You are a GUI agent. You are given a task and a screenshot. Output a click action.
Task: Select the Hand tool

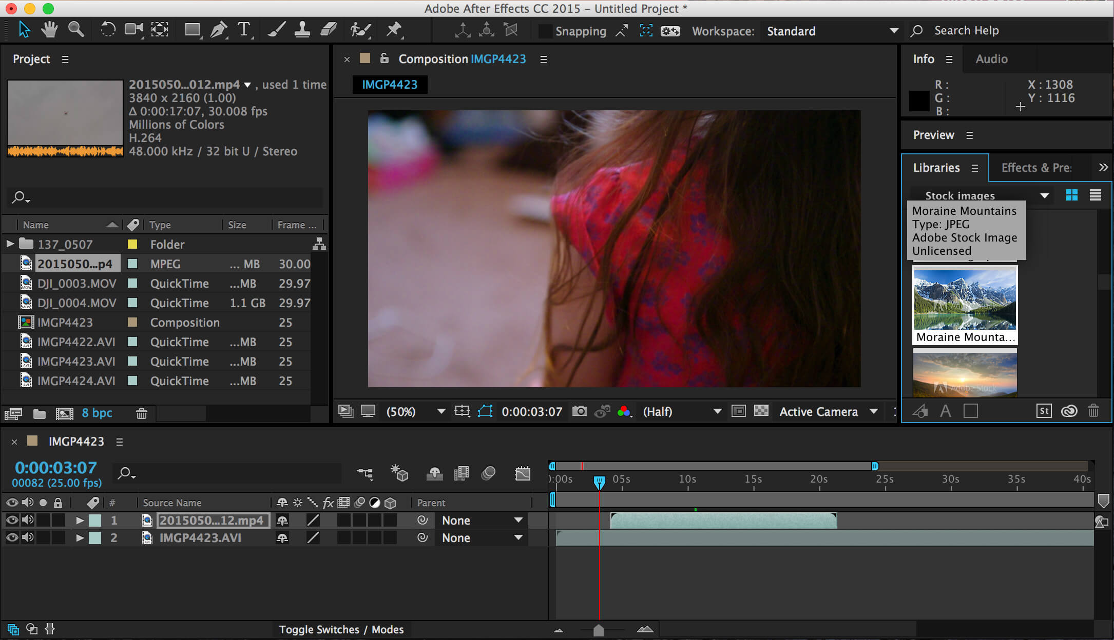[x=49, y=30]
